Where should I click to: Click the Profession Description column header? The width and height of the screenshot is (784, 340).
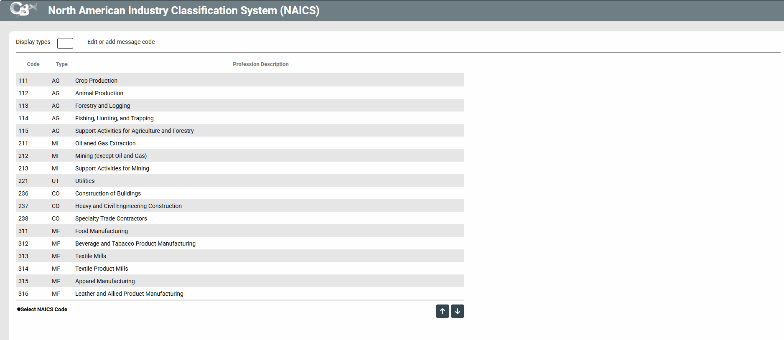point(260,64)
